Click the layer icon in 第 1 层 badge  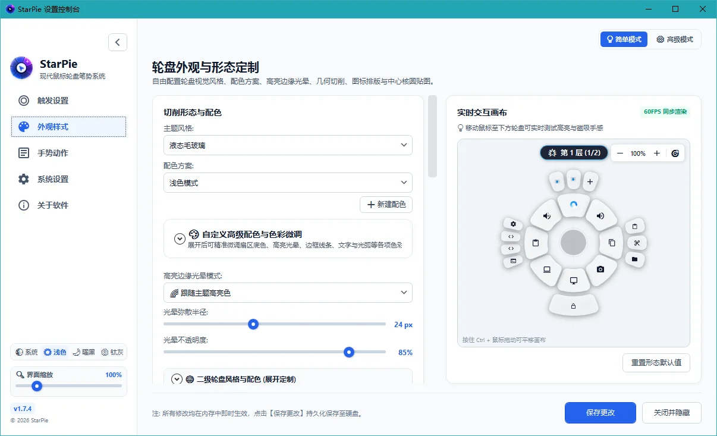(x=552, y=153)
